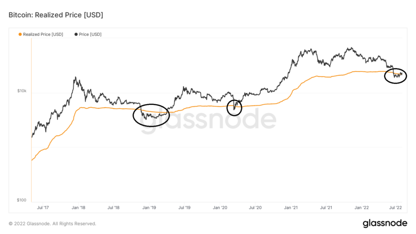The image size is (416, 234).
Task: Click the orange Realized Price legend dot
Action: click(x=20, y=34)
